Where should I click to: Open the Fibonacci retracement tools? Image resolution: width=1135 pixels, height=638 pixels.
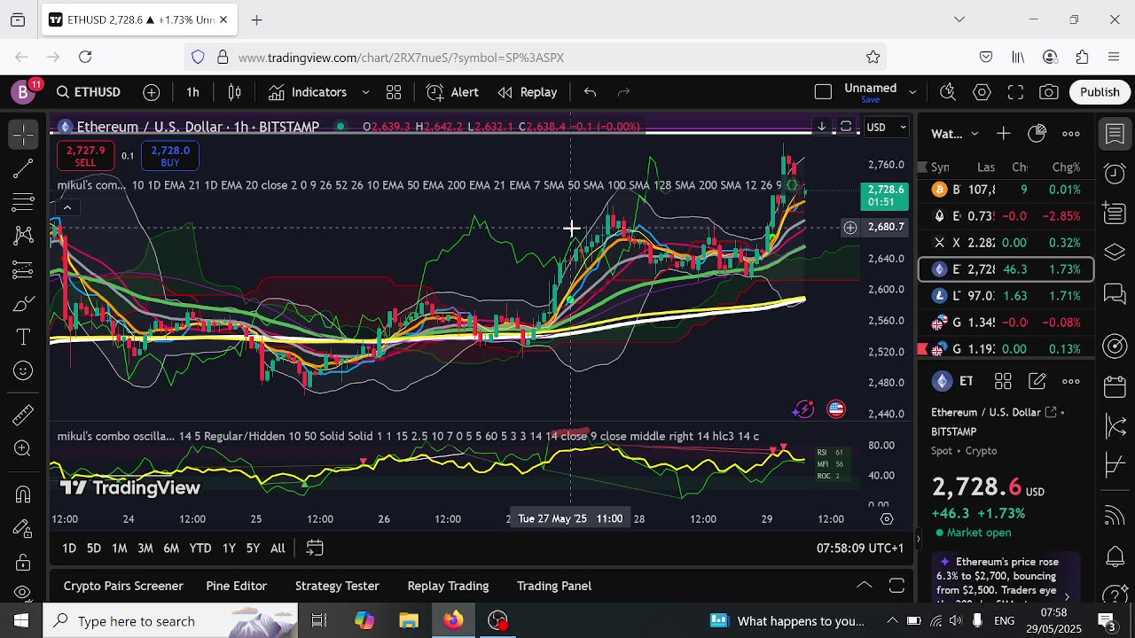pos(23,203)
